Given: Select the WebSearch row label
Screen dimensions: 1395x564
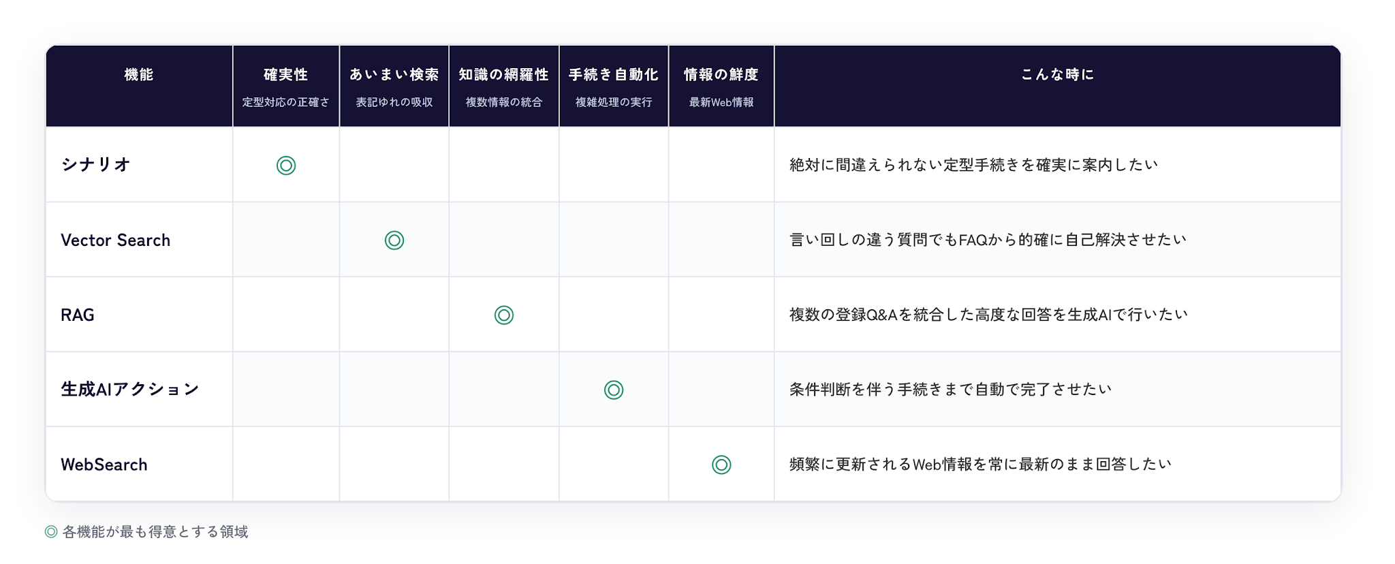Looking at the screenshot, I should [x=104, y=465].
